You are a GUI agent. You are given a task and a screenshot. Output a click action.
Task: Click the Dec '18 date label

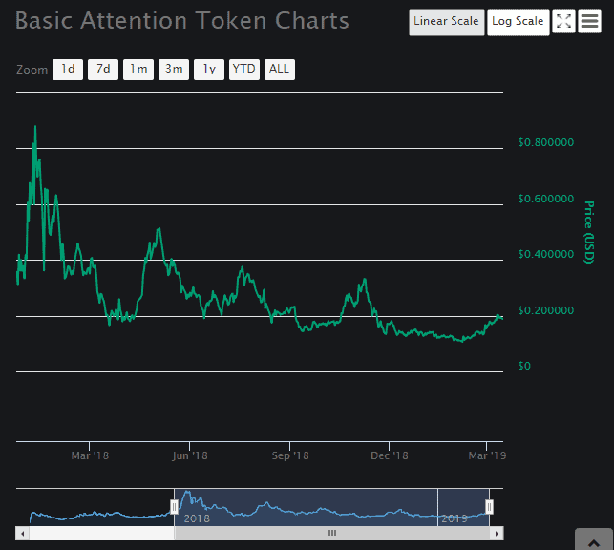[x=390, y=455]
